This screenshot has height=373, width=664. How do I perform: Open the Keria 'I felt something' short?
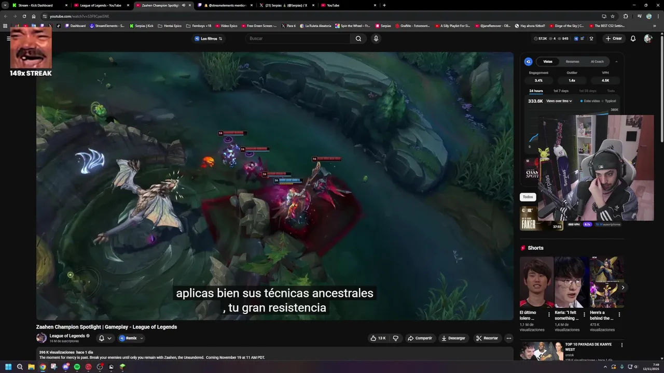coord(571,282)
